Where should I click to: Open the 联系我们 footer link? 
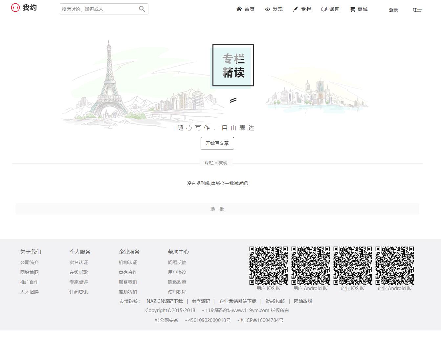coord(128,282)
